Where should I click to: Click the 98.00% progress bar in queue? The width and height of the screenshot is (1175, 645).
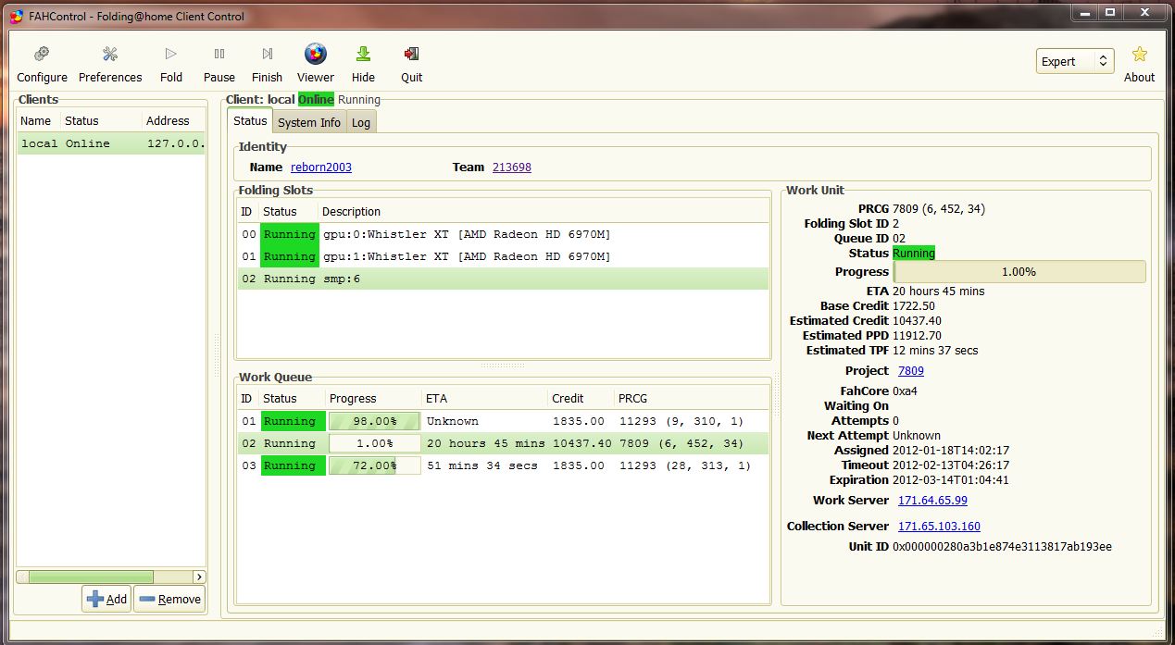pyautogui.click(x=374, y=421)
